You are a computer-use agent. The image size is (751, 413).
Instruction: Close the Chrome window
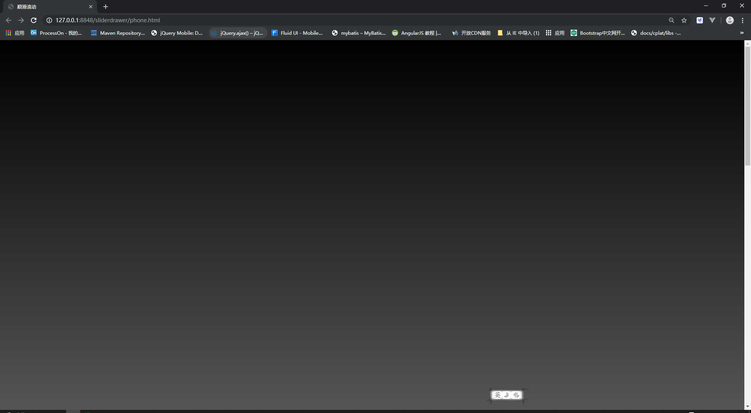pyautogui.click(x=742, y=6)
